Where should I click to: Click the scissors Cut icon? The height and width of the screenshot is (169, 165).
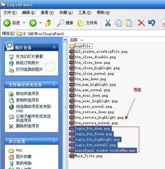pos(108,23)
